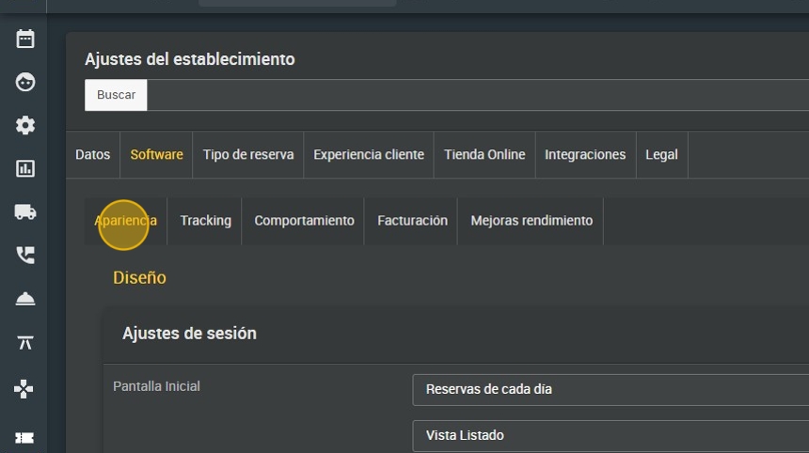Click the game controller icon
The height and width of the screenshot is (453, 809).
pos(24,389)
